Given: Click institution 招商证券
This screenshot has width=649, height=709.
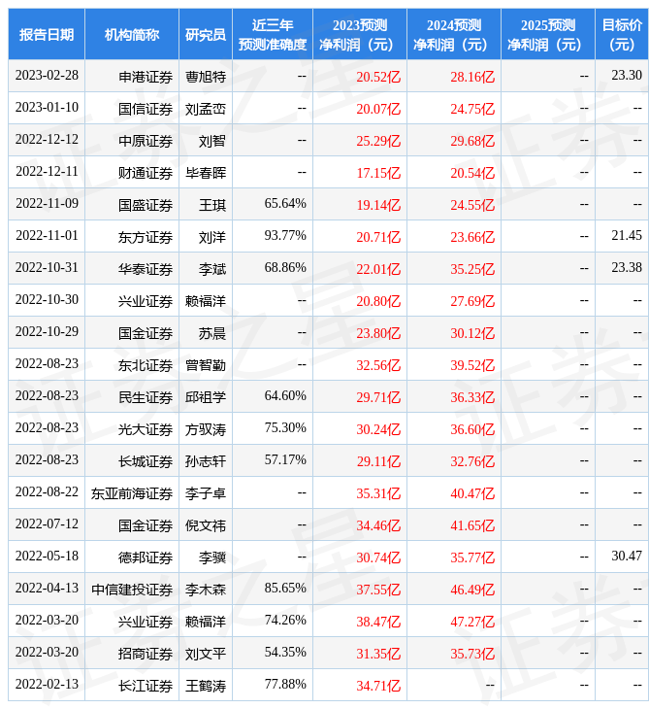Looking at the screenshot, I should pyautogui.click(x=146, y=655).
